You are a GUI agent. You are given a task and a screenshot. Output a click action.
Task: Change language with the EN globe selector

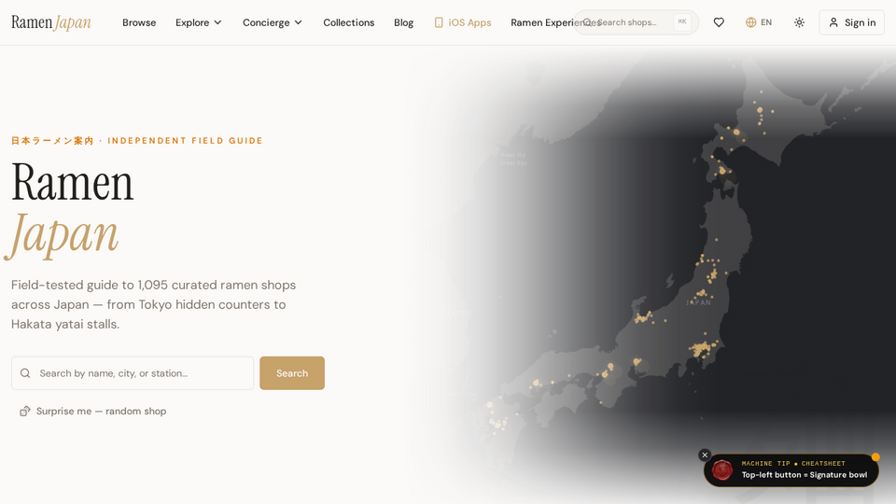coord(759,22)
